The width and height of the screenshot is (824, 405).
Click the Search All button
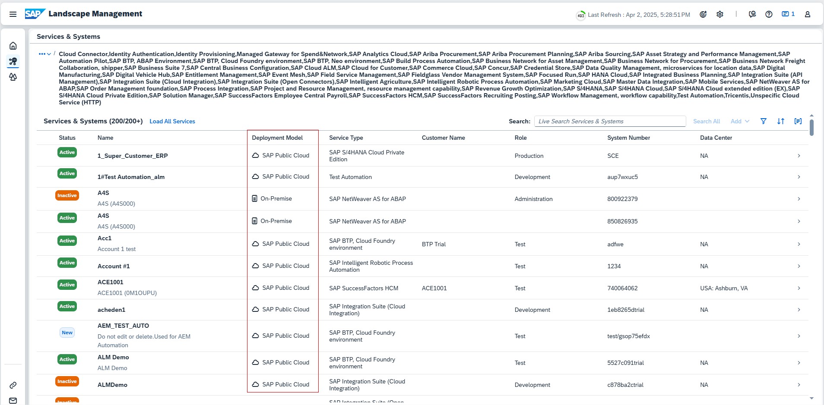[707, 121]
